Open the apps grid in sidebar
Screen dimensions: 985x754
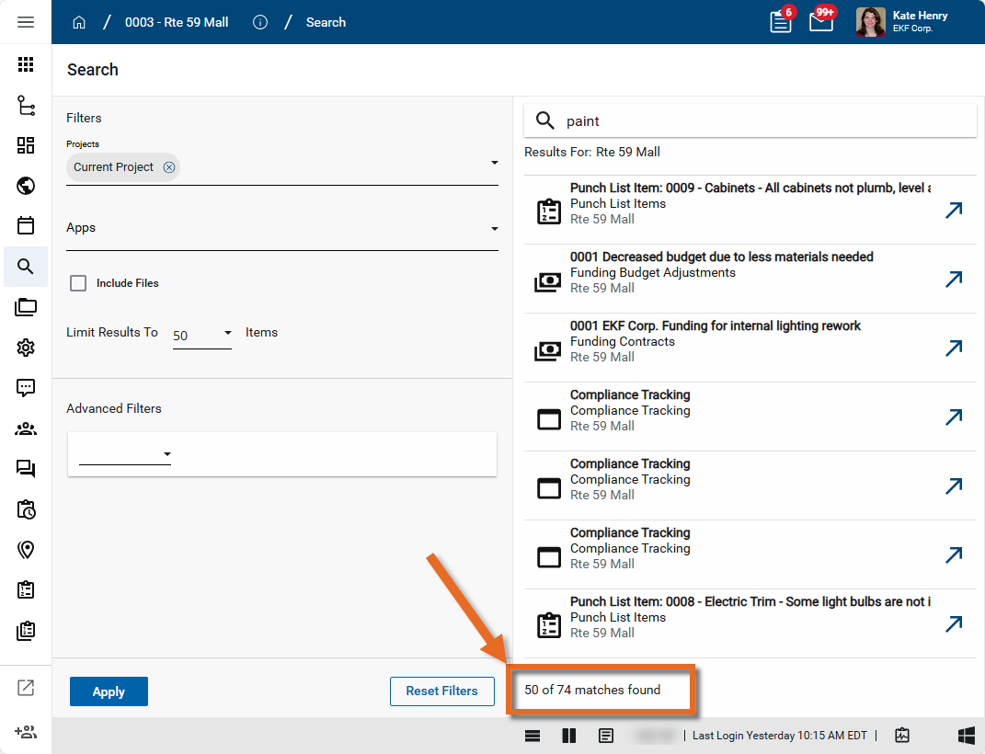point(26,64)
